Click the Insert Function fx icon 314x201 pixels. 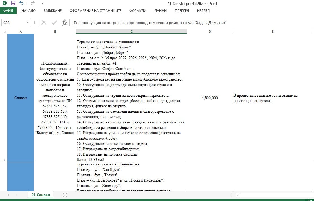point(64,23)
